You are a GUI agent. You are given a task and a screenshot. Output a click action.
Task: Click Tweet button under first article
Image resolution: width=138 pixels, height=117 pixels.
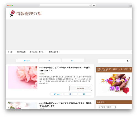pyautogui.click(x=57, y=94)
